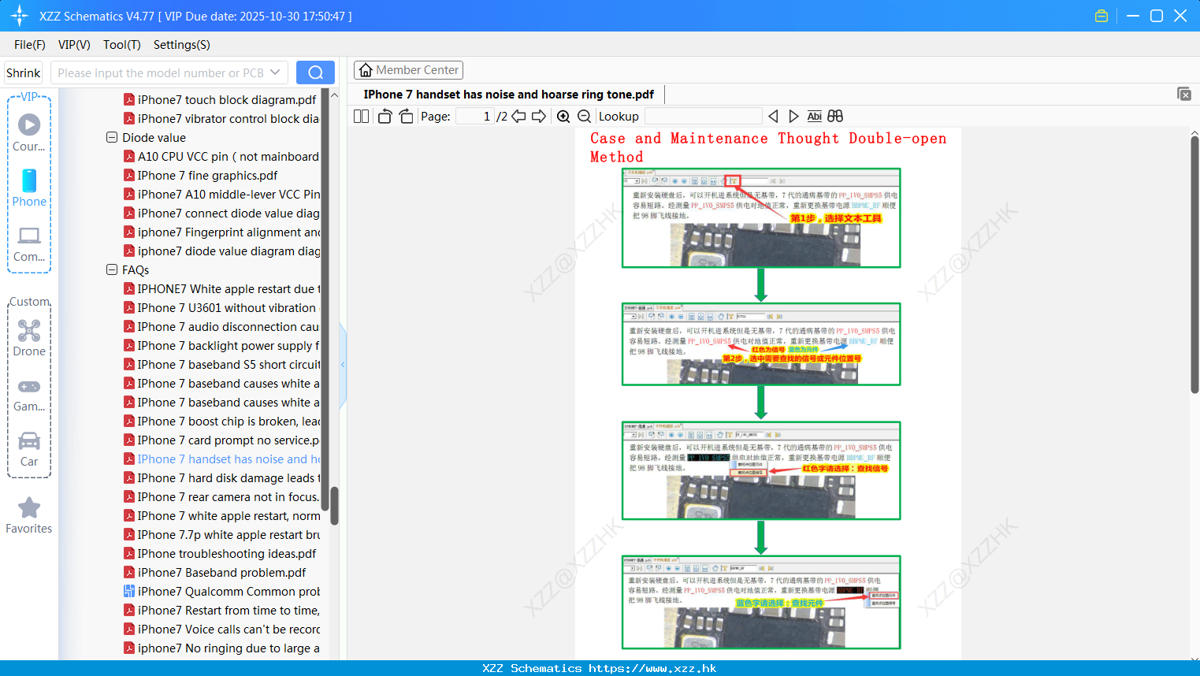Screen dimensions: 1200x676
Task: Open the File(F) menu
Action: pos(30,45)
